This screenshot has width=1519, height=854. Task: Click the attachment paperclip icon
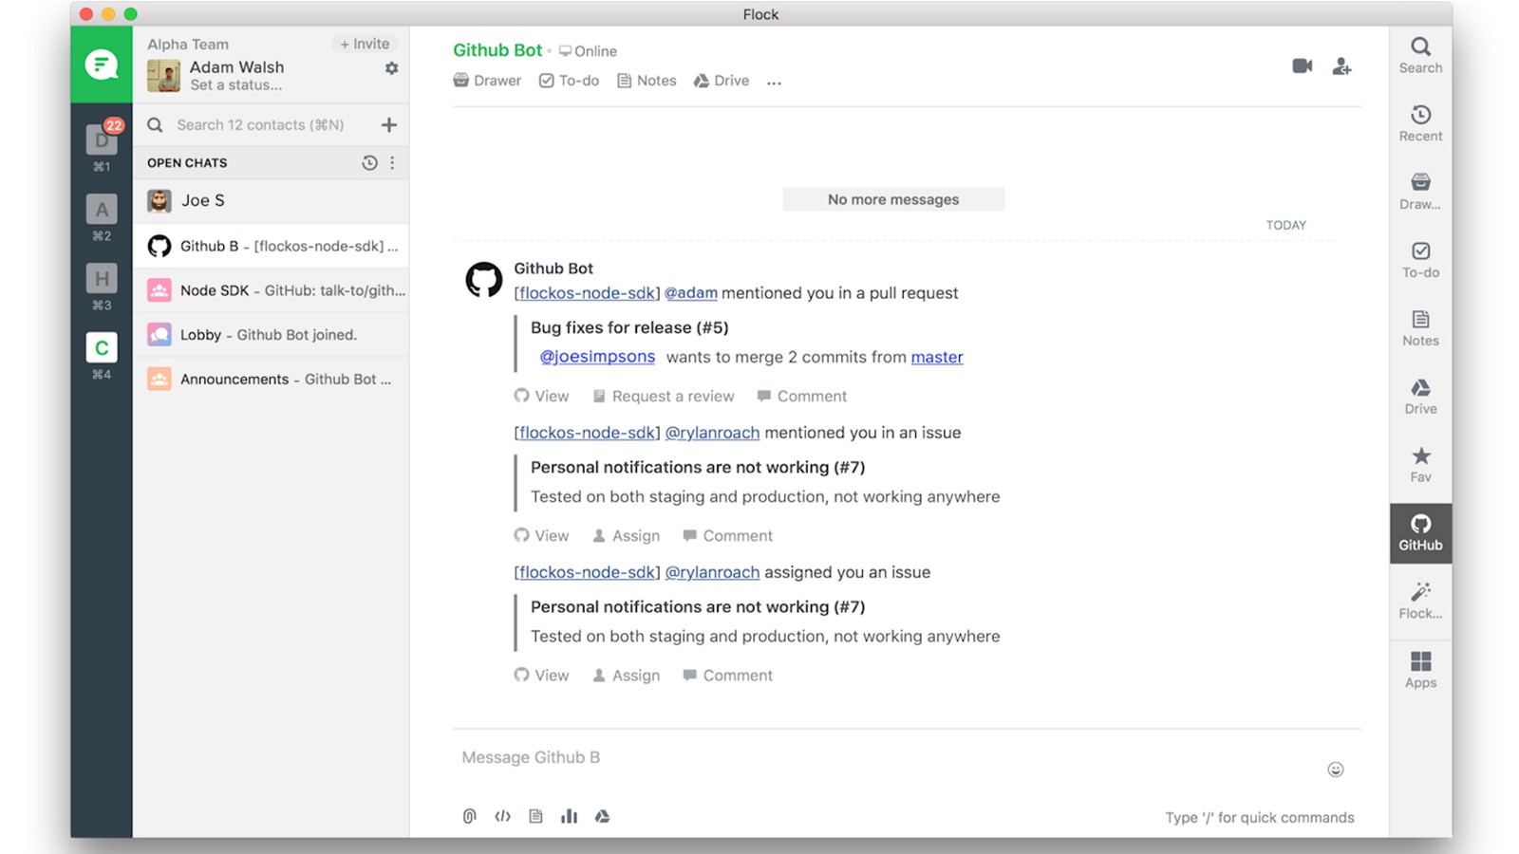click(469, 816)
